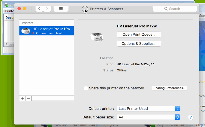Select HP LaserJet Pro M12w in Printers list
The image size is (205, 127).
pyautogui.click(x=47, y=31)
